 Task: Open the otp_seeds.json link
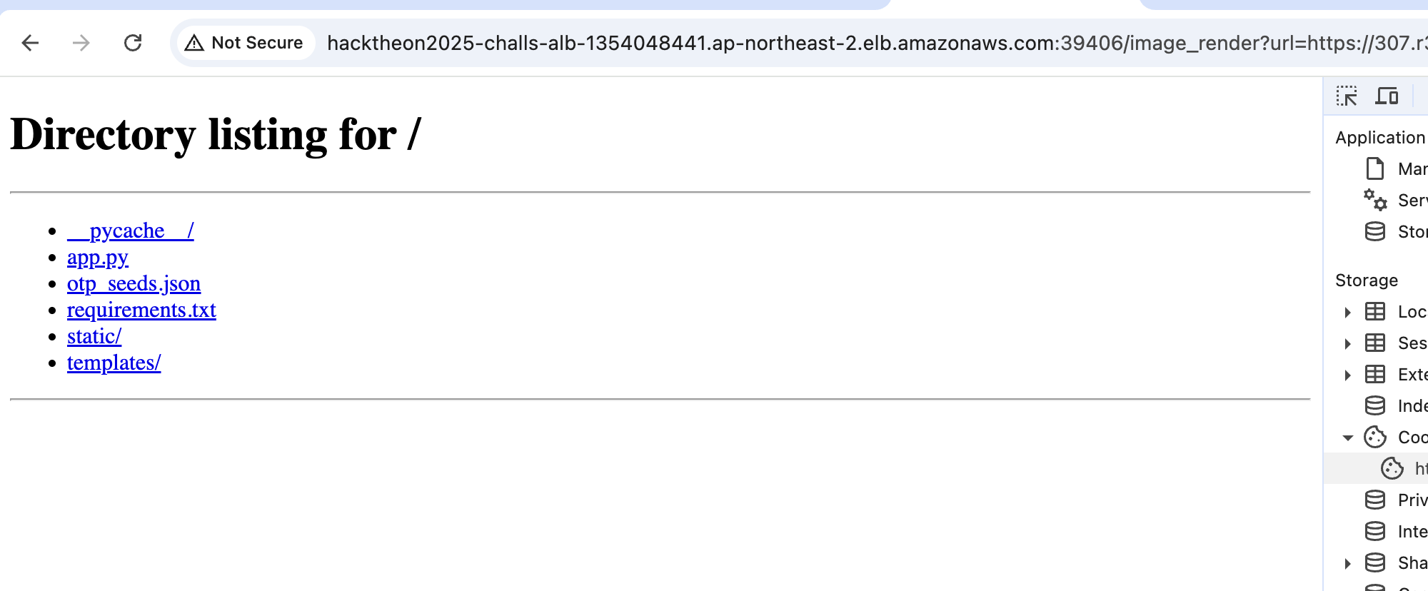(x=134, y=284)
